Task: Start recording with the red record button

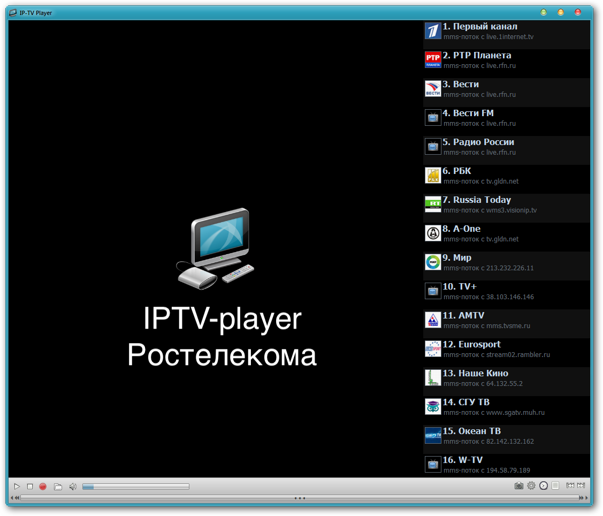Action: click(x=43, y=487)
